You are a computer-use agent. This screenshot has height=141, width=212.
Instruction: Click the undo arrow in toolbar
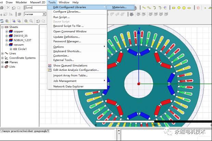[x=13, y=7]
